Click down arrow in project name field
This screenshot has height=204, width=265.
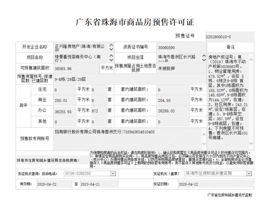point(111,60)
